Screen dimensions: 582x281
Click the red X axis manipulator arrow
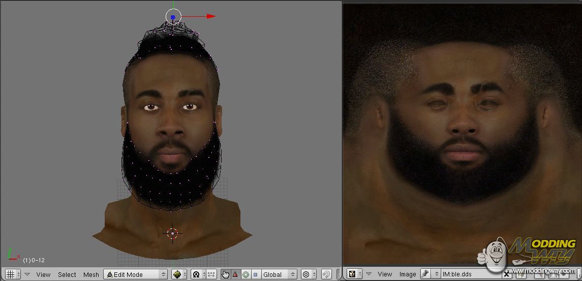tap(210, 16)
